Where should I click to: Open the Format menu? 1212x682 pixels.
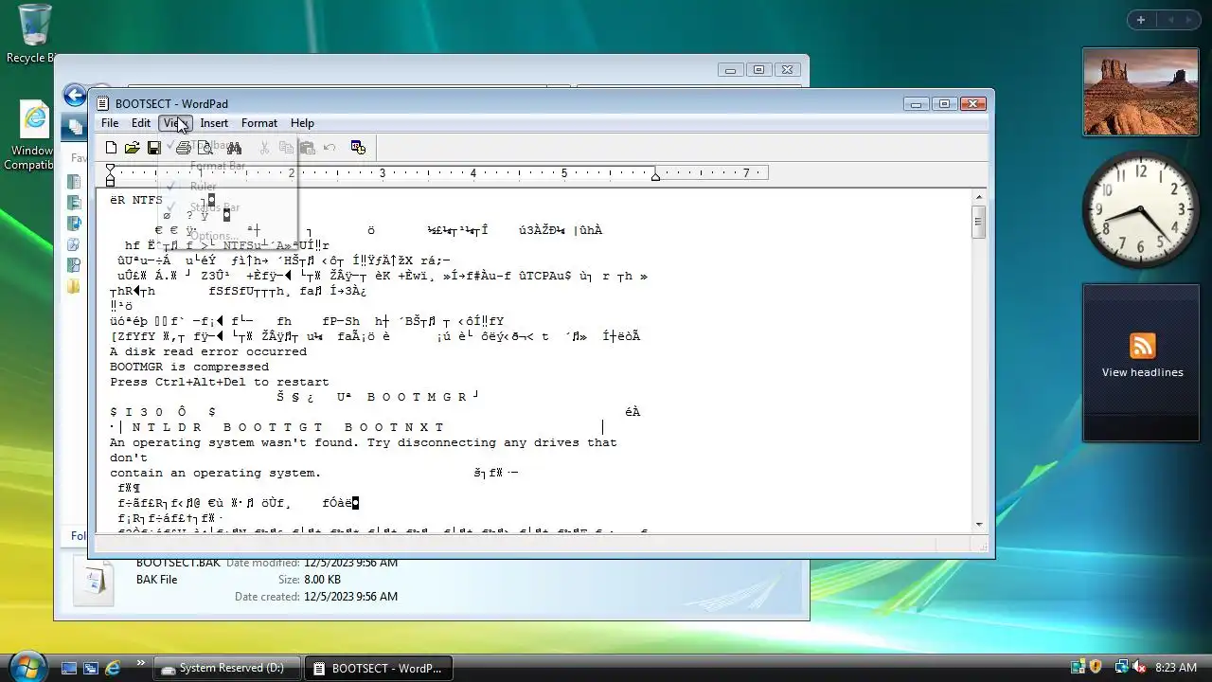click(259, 123)
